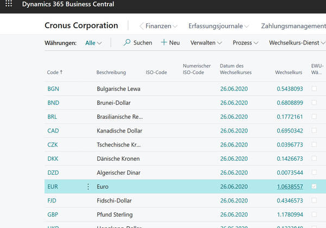The width and height of the screenshot is (326, 228).
Task: Click the Dynamics 365 Business Central title
Action: pos(68,4)
